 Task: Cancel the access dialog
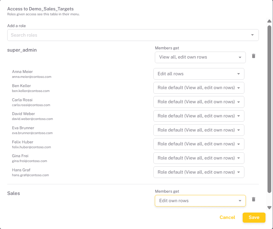click(227, 217)
